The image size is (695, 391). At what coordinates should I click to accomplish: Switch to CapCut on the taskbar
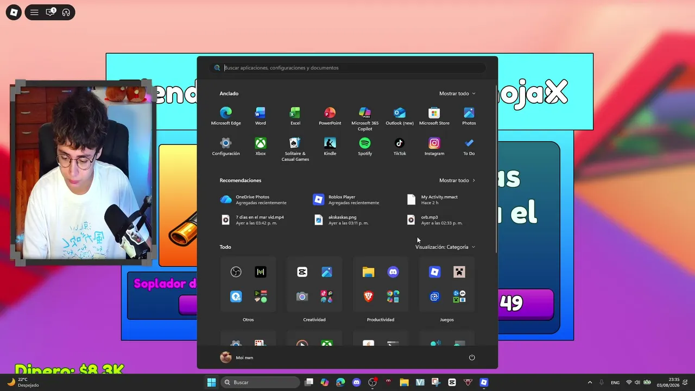coord(452,382)
